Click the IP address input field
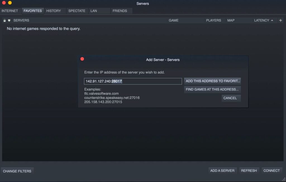The image size is (286, 182). [133, 81]
